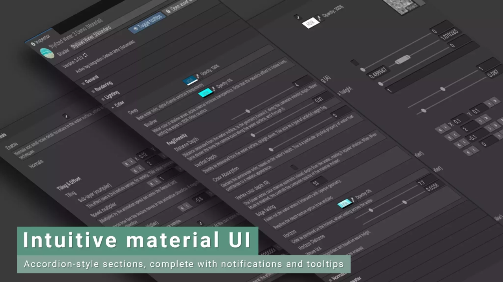Image resolution: width=503 pixels, height=282 pixels.
Task: Click the Distance Depth slider handle
Action: [248, 112]
